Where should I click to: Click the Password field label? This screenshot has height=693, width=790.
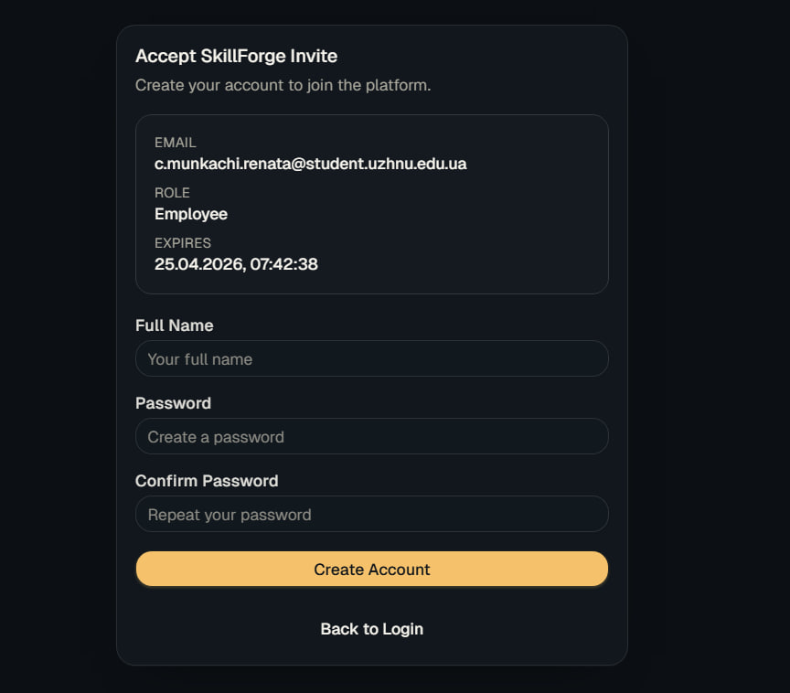coord(173,403)
